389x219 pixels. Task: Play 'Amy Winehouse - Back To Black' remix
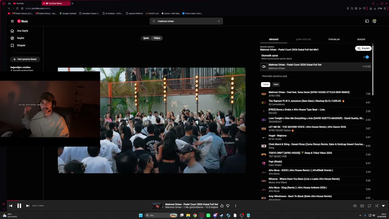click(x=316, y=197)
